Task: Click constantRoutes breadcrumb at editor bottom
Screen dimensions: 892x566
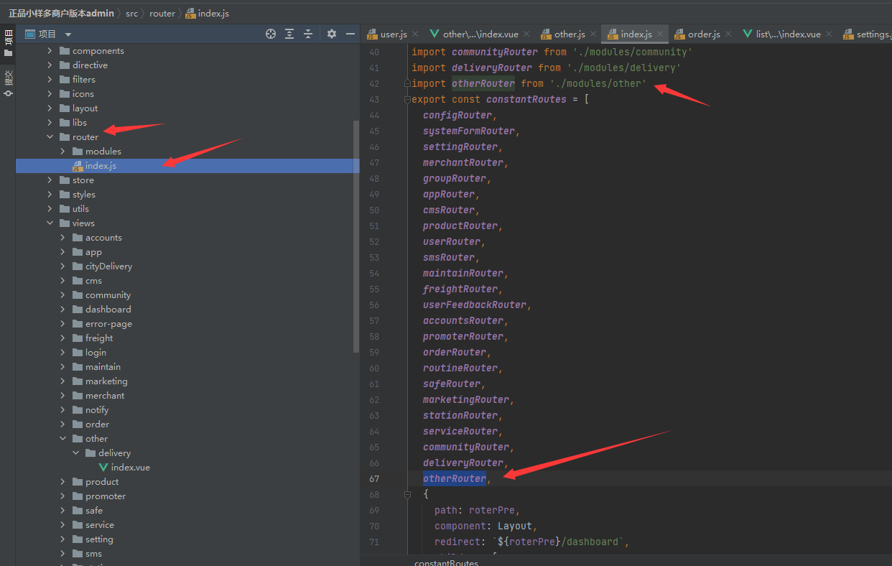Action: [x=446, y=562]
